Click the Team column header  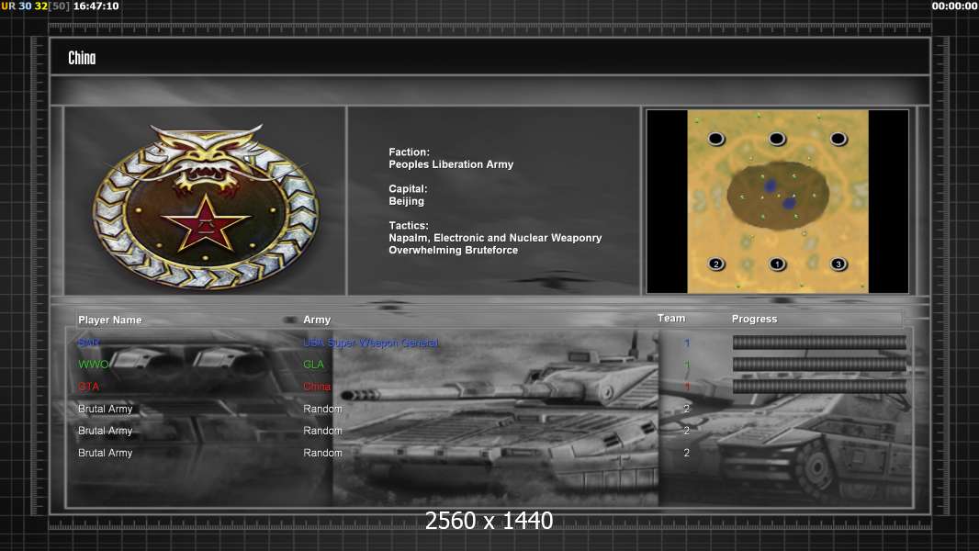[671, 319]
